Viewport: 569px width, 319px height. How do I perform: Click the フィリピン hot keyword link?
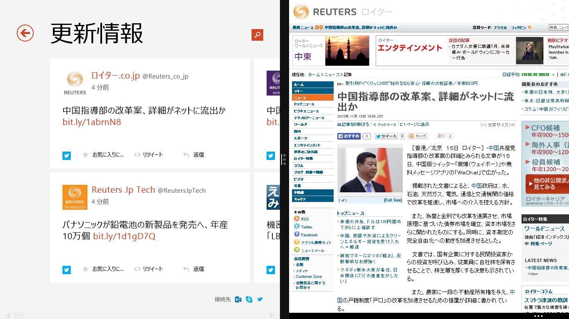pos(519,27)
